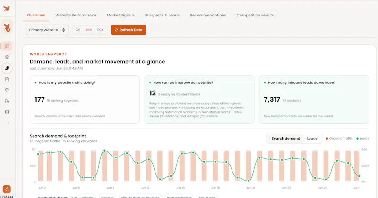Click the Jun 21 lowest data point
This screenshot has height=198, width=378.
pos(249,181)
